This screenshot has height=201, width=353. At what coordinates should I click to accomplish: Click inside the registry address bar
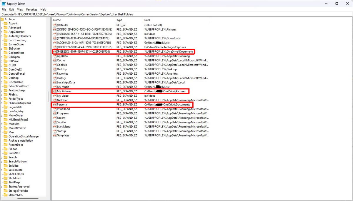[118, 14]
